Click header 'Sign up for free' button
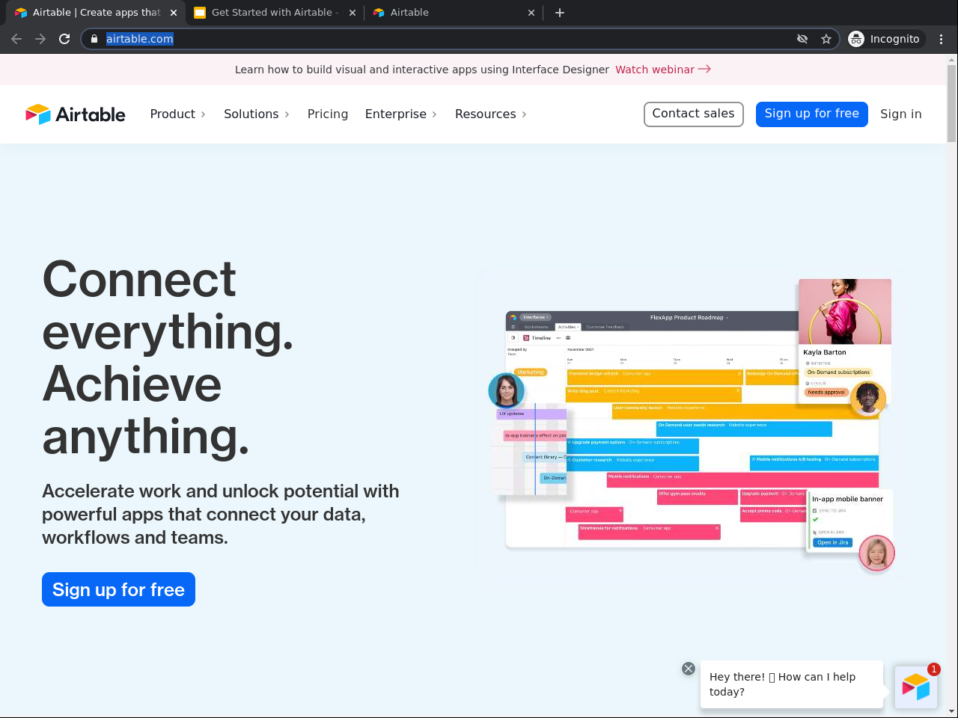The width and height of the screenshot is (958, 718). pos(812,114)
